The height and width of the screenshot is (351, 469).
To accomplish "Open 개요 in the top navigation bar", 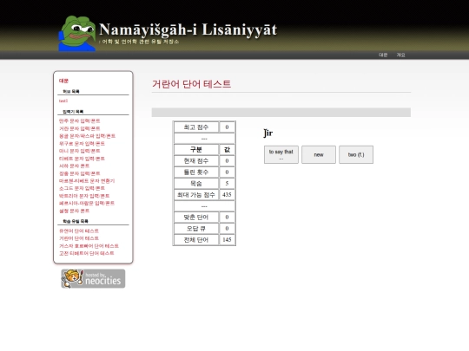I will 400,55.
